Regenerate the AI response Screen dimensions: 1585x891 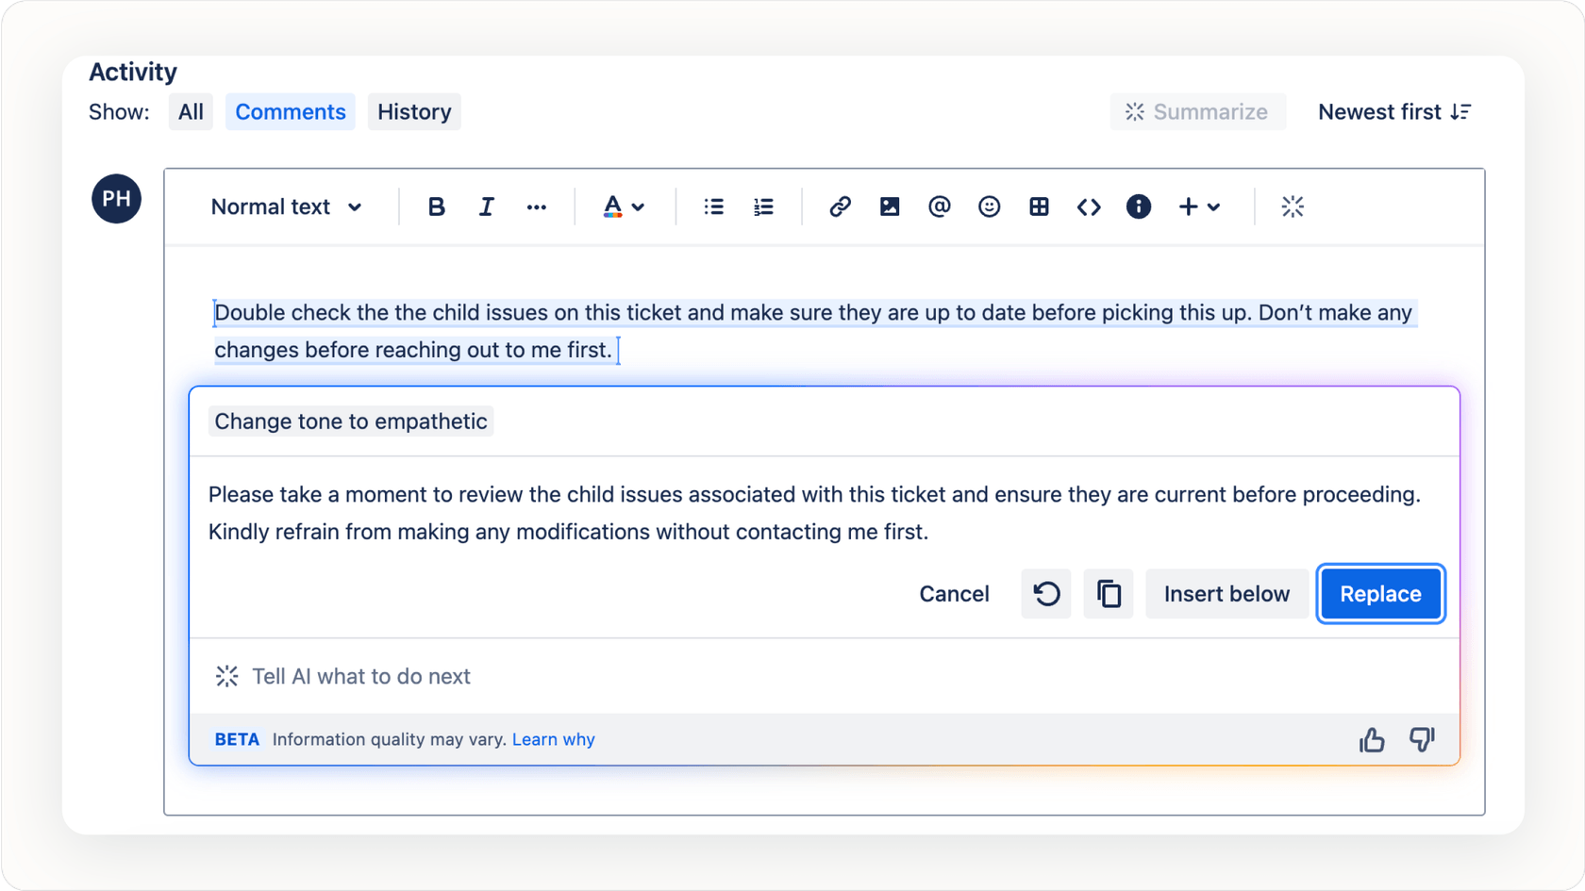[x=1045, y=594]
